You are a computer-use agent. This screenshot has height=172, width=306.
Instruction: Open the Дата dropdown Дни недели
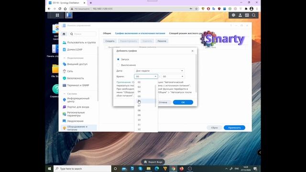[159, 71]
